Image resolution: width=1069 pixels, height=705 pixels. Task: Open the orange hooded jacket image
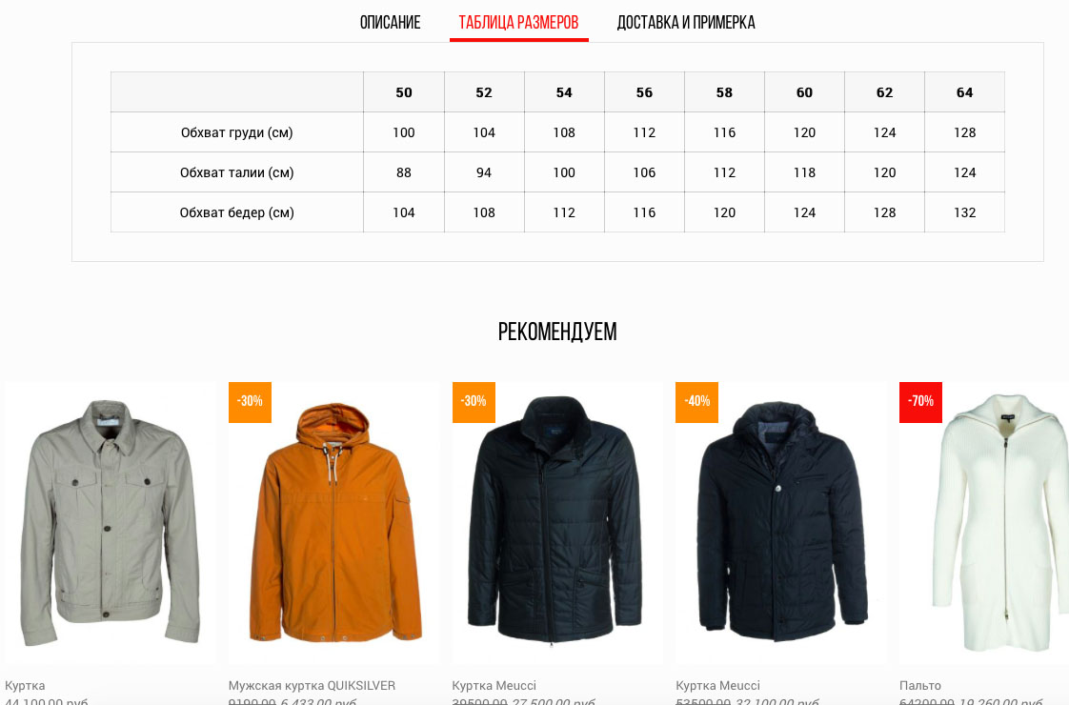[x=334, y=522]
